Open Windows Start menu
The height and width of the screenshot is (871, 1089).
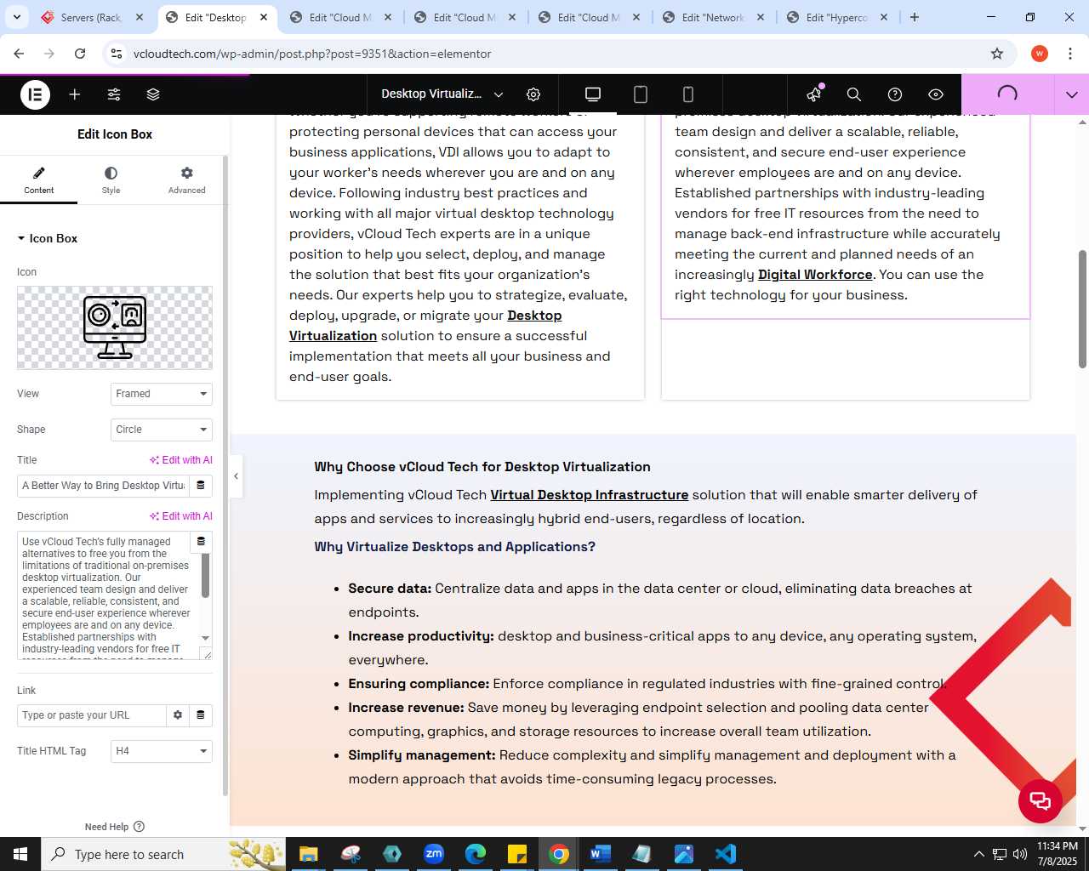20,854
